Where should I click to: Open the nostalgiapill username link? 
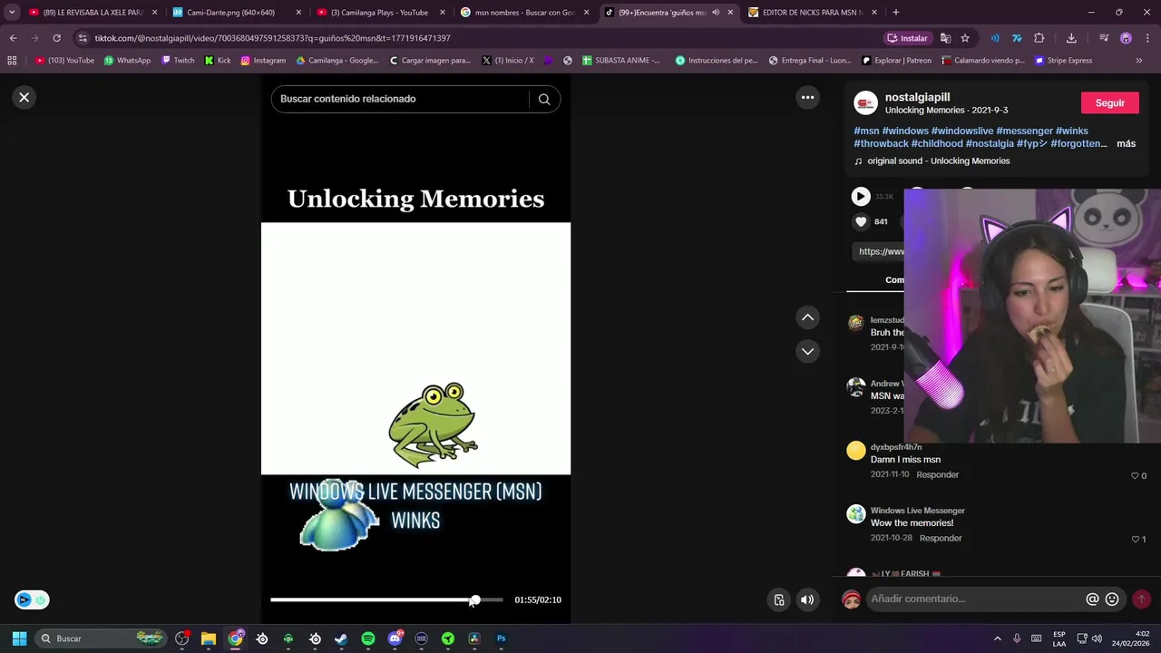click(917, 97)
